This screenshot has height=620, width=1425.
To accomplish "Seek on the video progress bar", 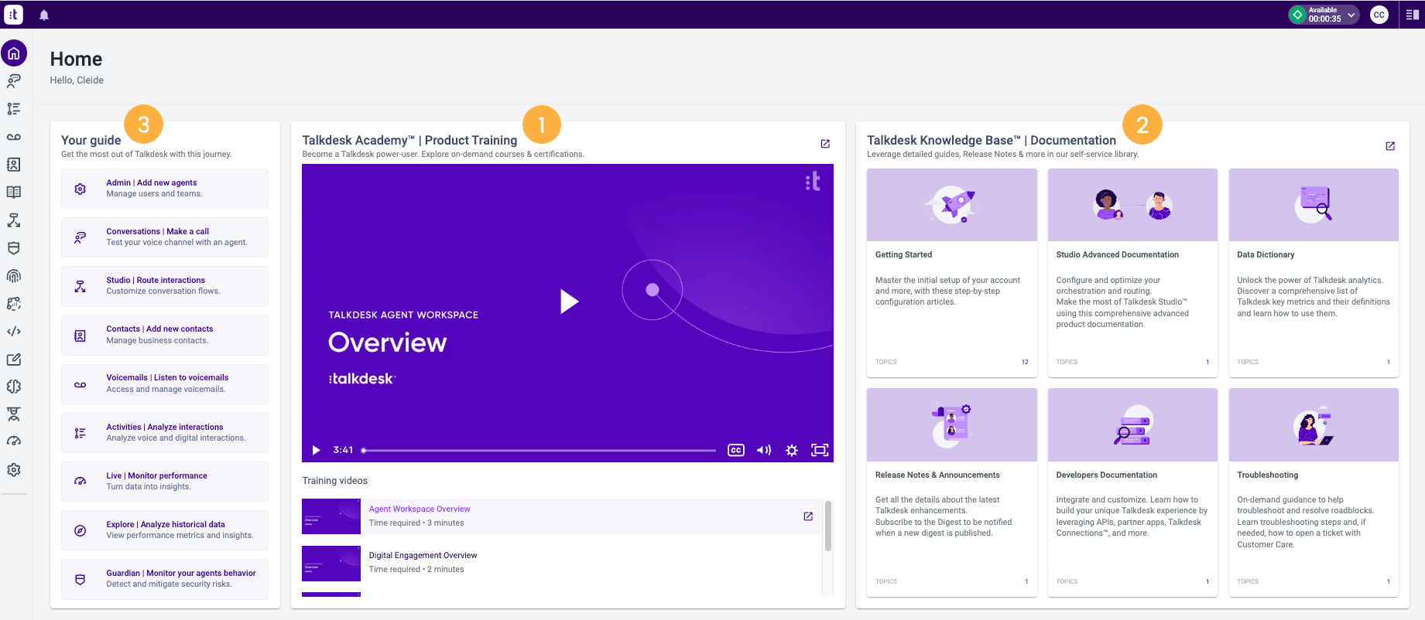I will pyautogui.click(x=540, y=450).
